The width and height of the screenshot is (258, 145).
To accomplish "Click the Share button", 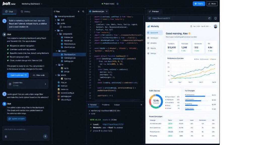I will [x=212, y=4].
